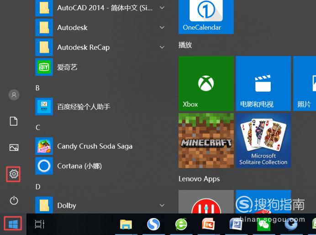Image resolution: width=316 pixels, height=235 pixels.
Task: Open the 电影和电视 tile
Action: coord(263,83)
